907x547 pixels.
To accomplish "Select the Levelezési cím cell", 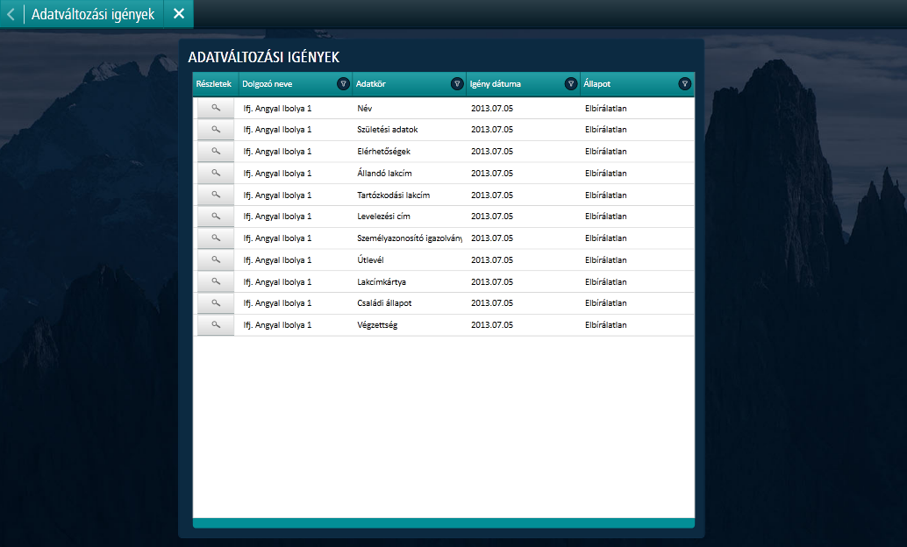I will coord(383,217).
